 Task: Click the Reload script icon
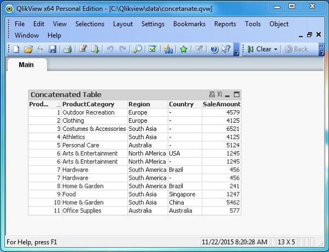coord(95,49)
